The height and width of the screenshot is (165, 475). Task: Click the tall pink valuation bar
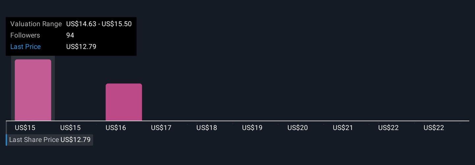click(33, 90)
